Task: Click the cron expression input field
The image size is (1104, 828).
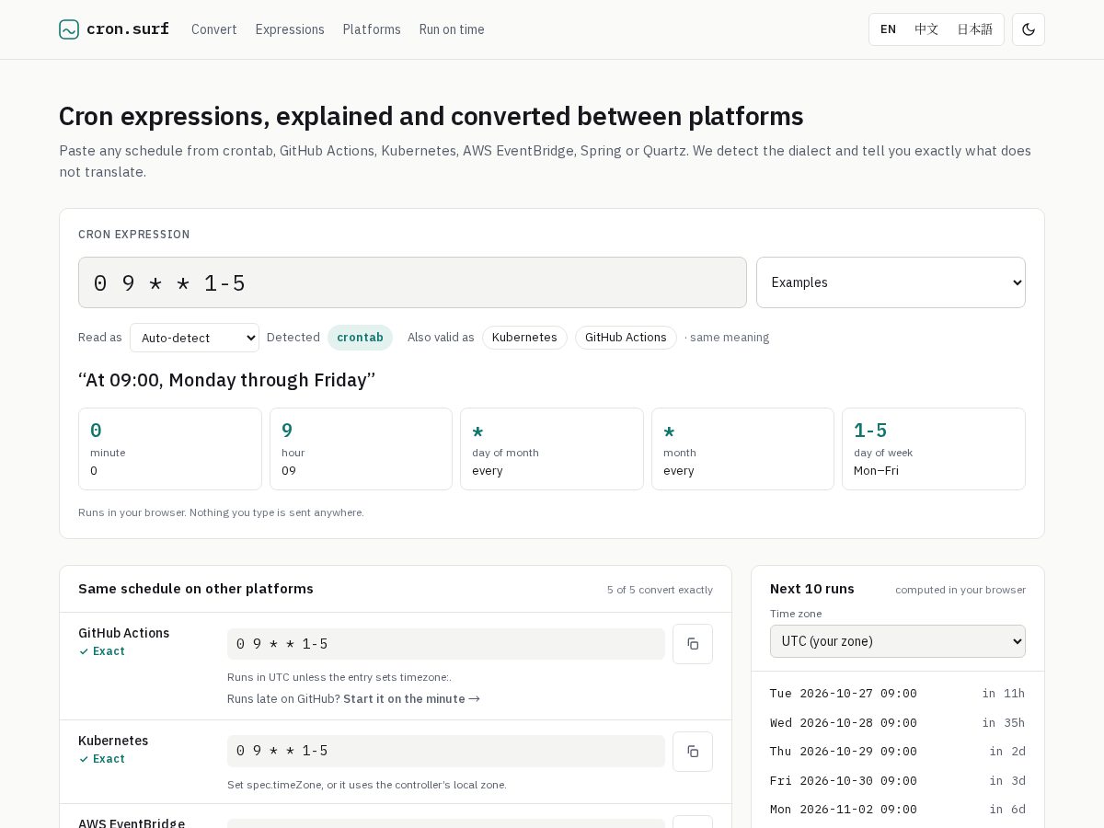Action: pos(412,282)
